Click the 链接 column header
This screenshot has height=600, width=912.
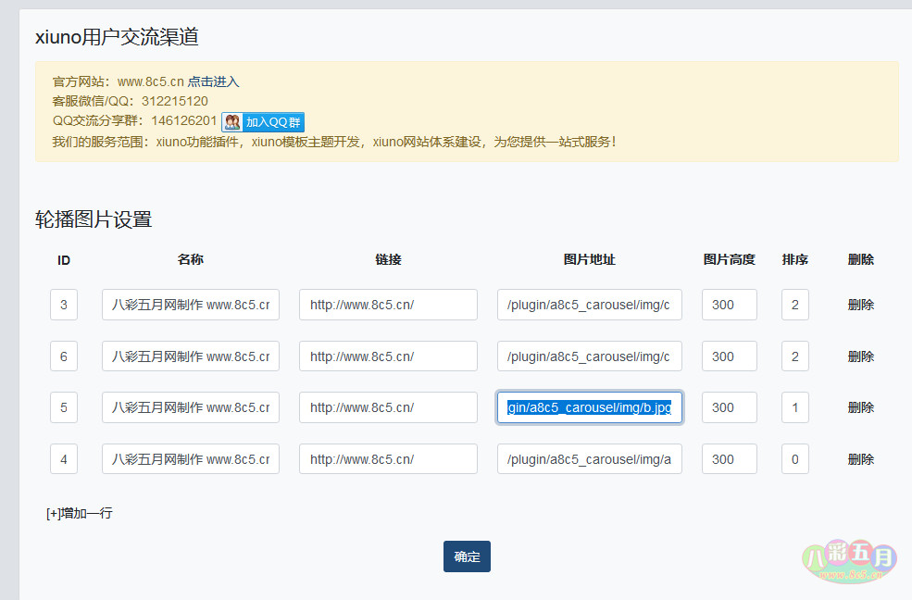tap(389, 259)
